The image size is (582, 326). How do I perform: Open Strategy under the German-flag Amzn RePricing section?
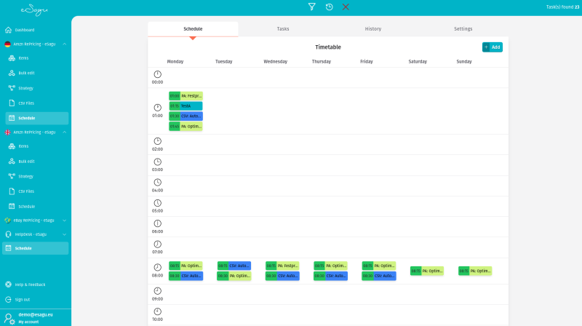[x=25, y=88]
